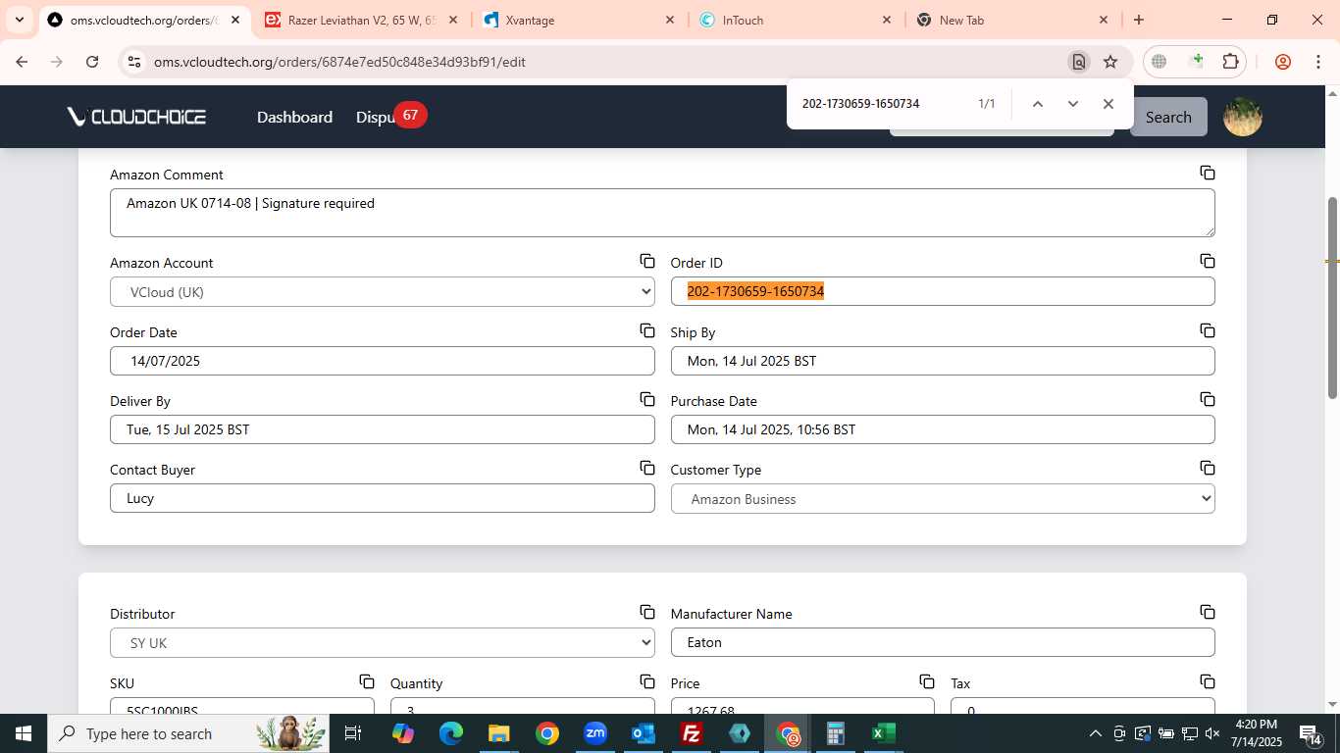Reload the current page
The image size is (1340, 753).
[x=92, y=62]
